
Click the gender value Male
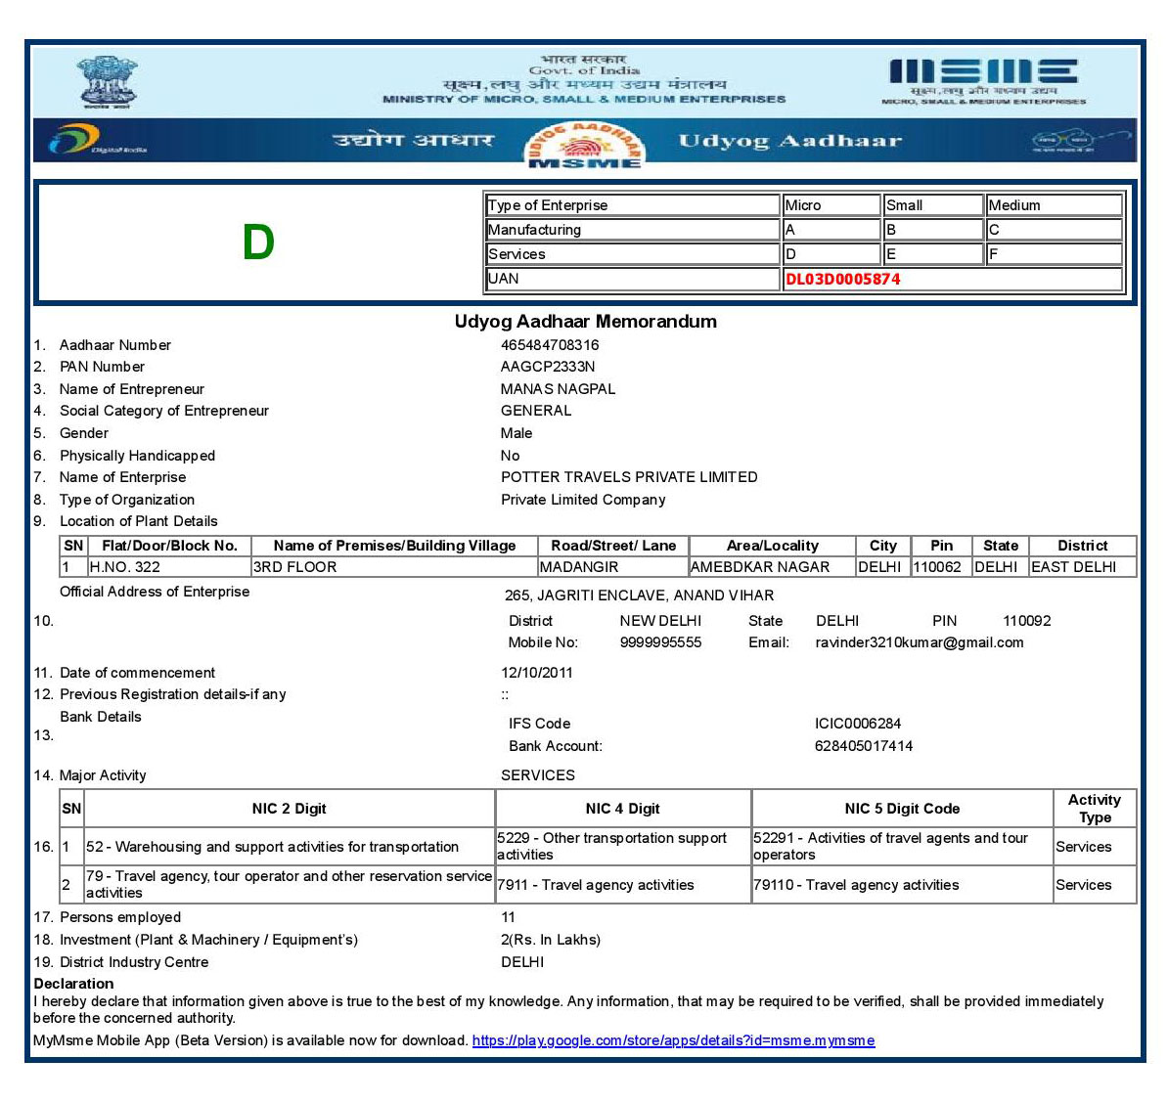pyautogui.click(x=517, y=433)
